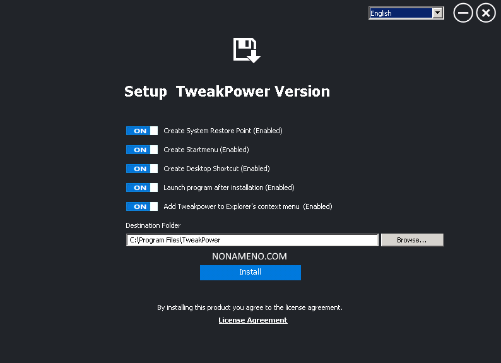Viewport: 501px width, 363px height.
Task: Switch off Launch program after installation
Action: click(x=142, y=187)
